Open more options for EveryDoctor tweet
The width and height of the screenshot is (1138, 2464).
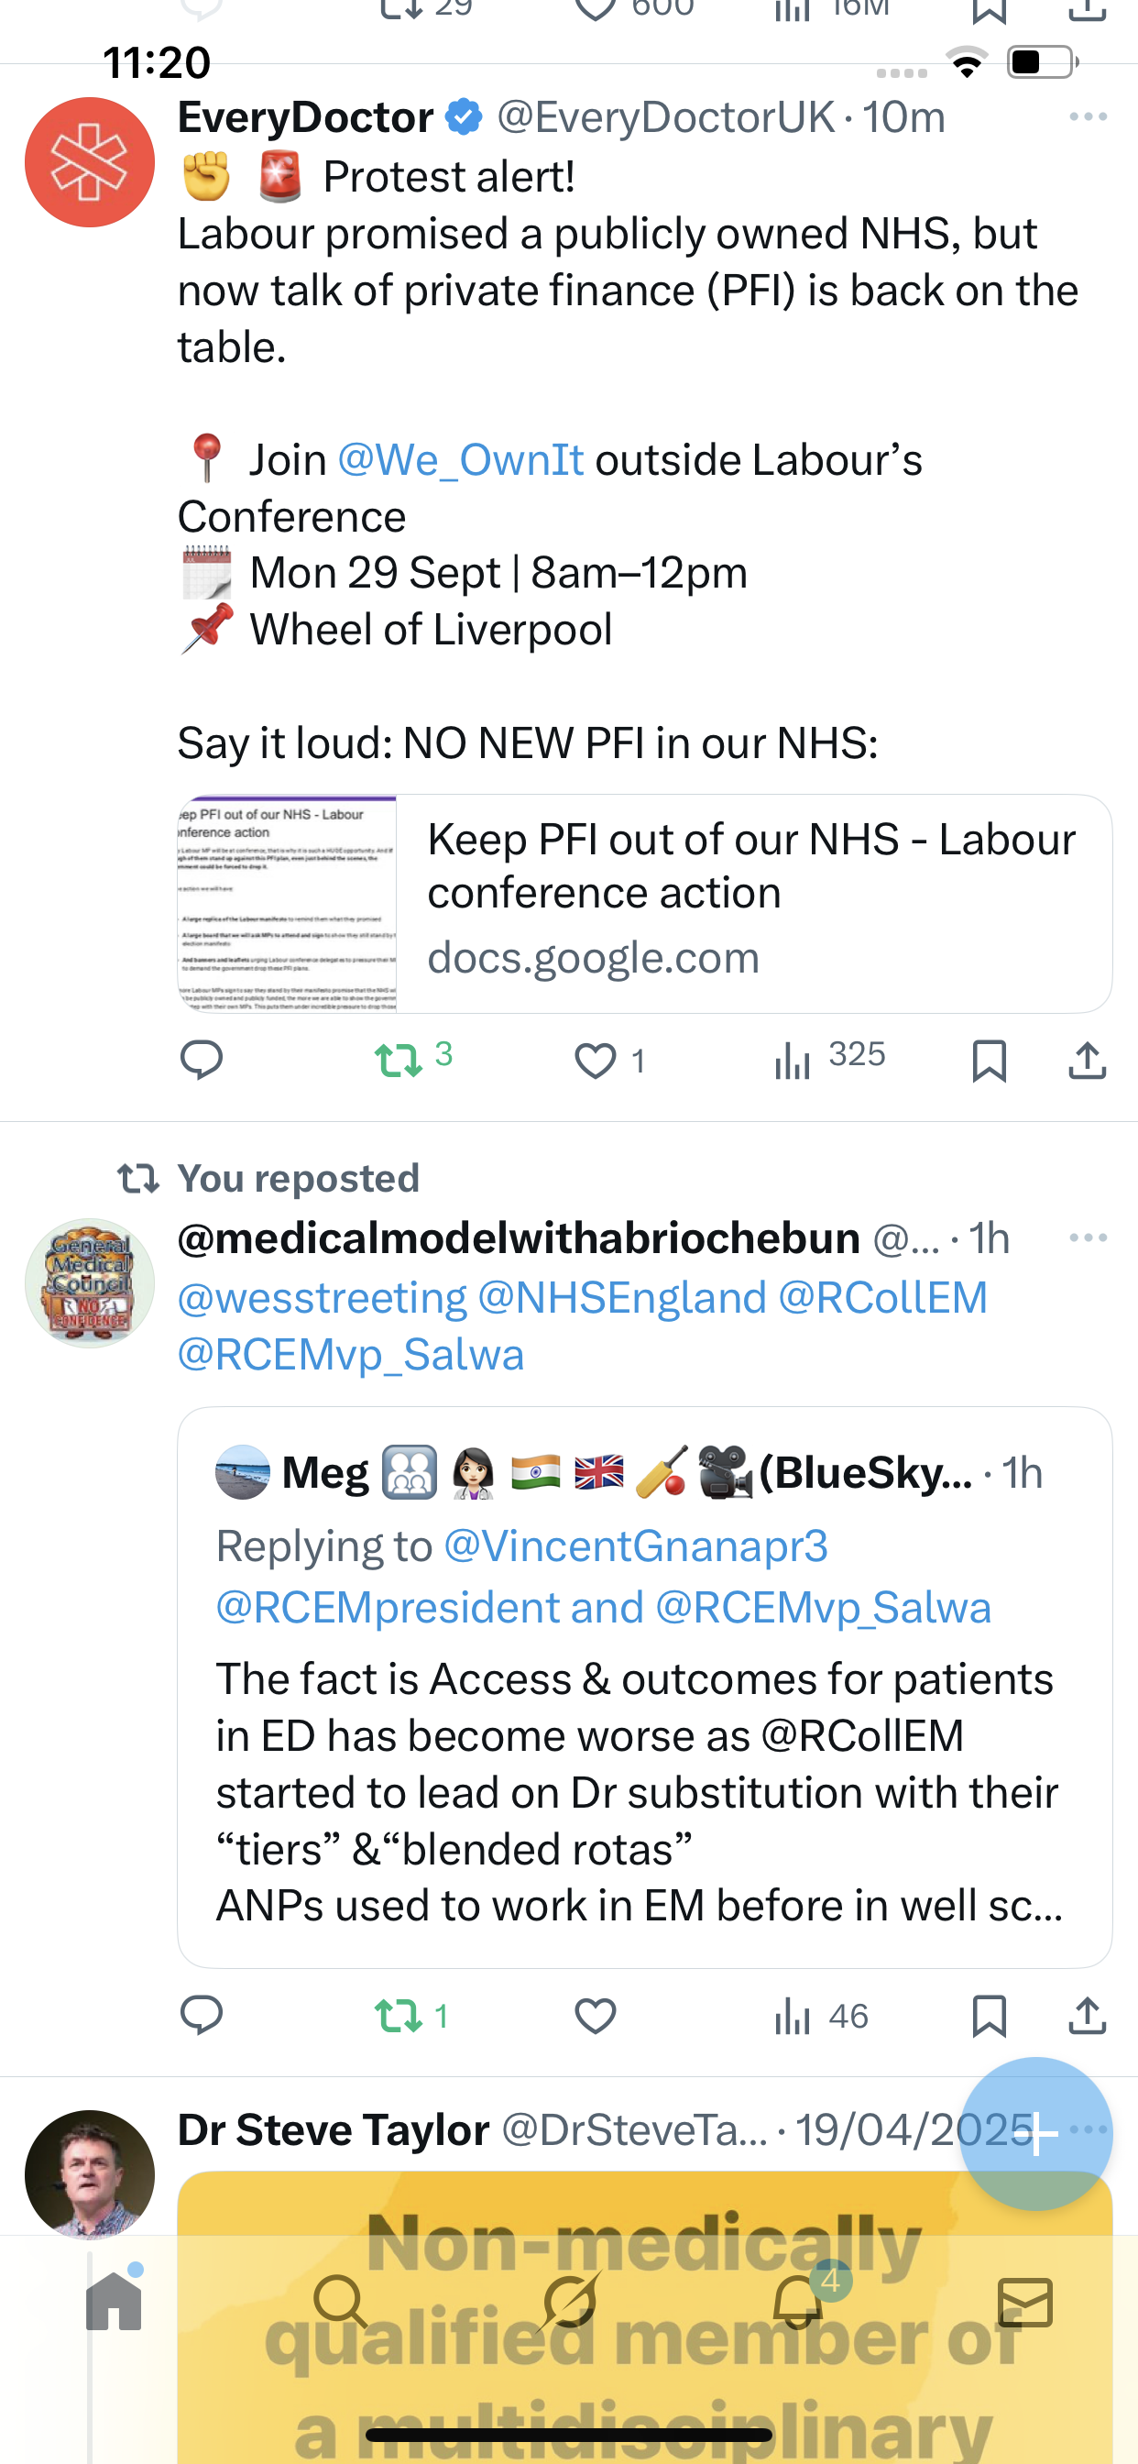(x=1088, y=116)
